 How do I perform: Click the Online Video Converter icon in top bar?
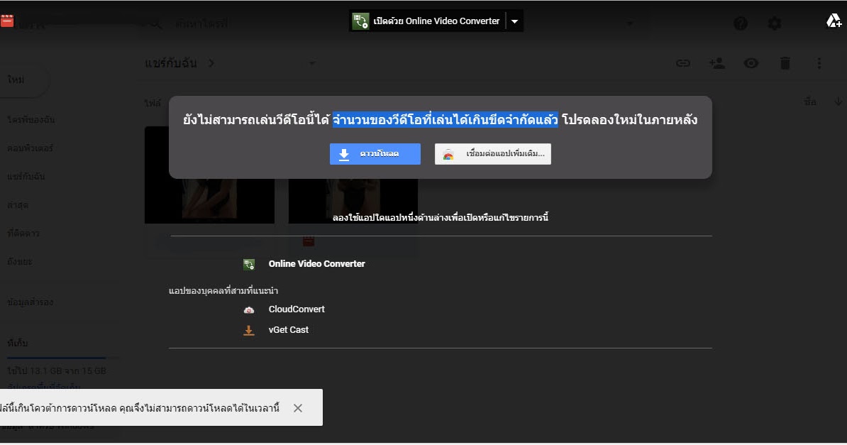point(360,21)
